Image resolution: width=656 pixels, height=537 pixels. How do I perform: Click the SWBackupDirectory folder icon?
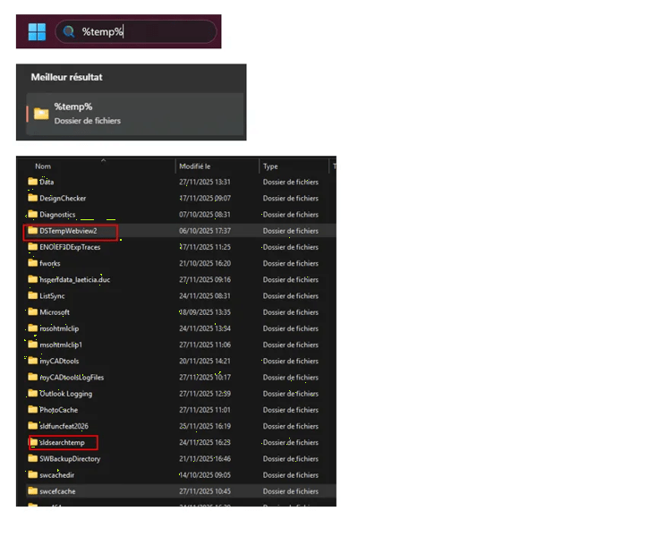pos(32,458)
